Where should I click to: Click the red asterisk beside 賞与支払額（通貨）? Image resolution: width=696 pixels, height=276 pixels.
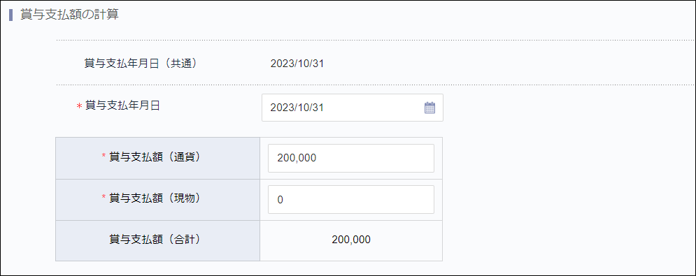104,157
